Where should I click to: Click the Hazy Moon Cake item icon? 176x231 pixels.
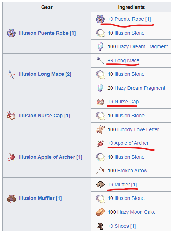click(x=100, y=212)
